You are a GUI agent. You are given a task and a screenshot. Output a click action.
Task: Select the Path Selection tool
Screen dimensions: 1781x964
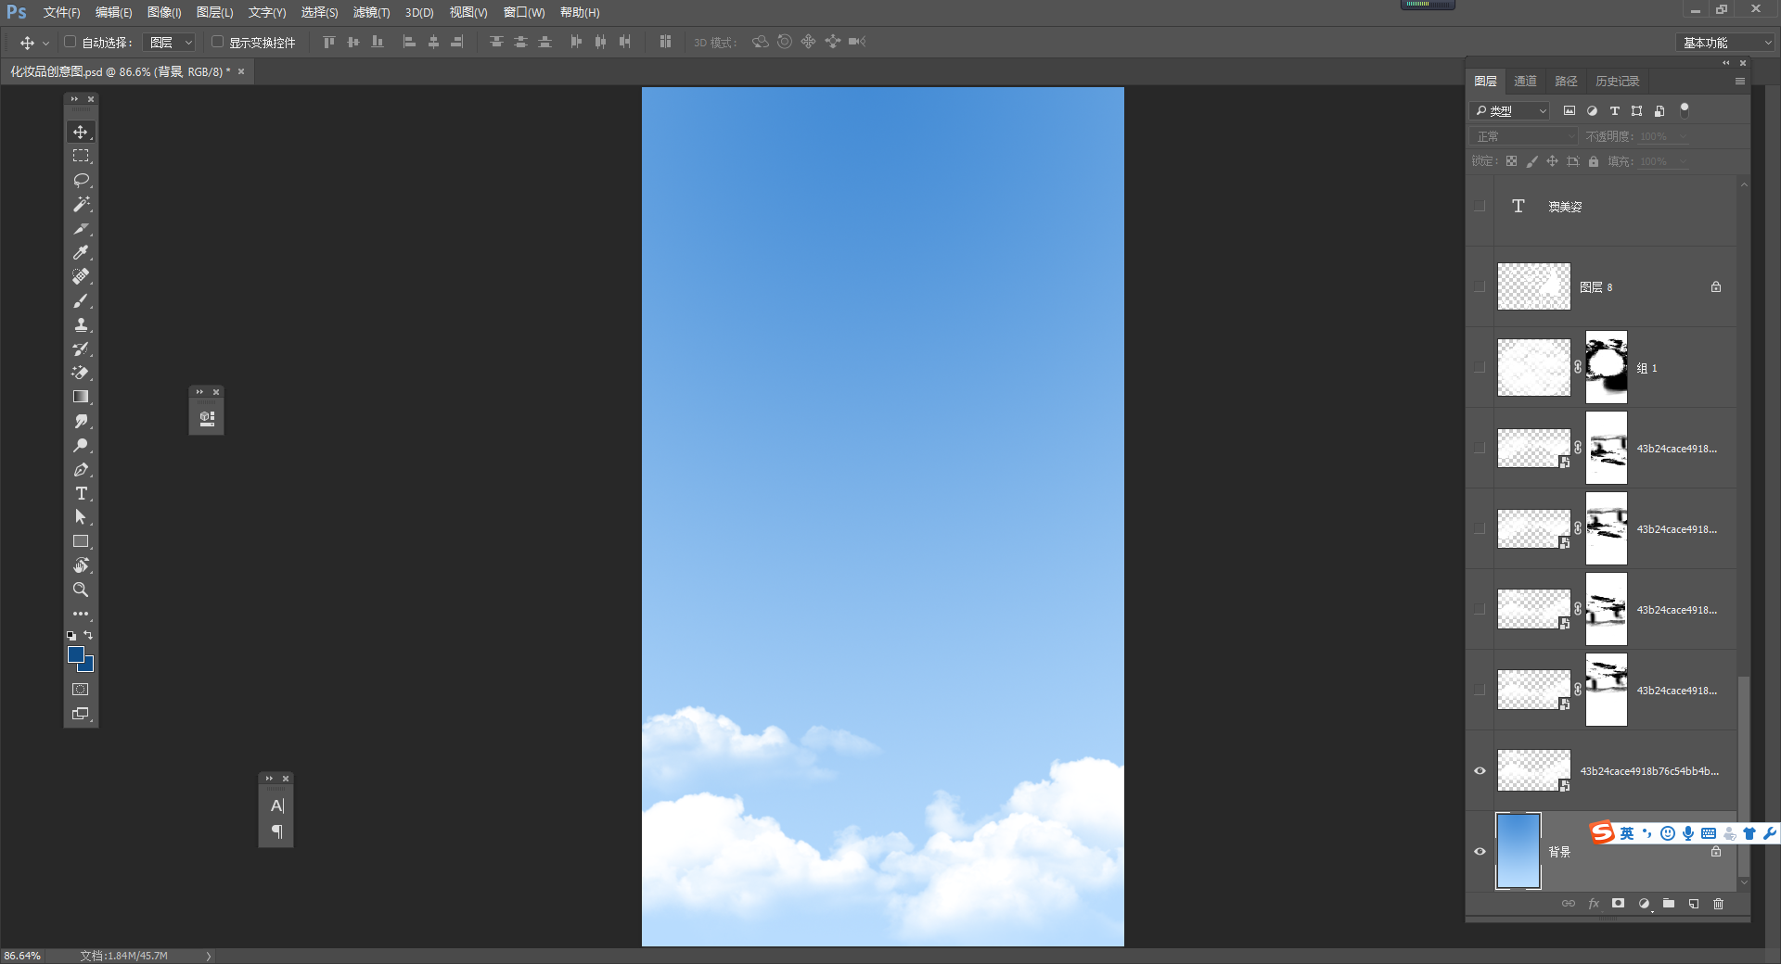tap(81, 517)
